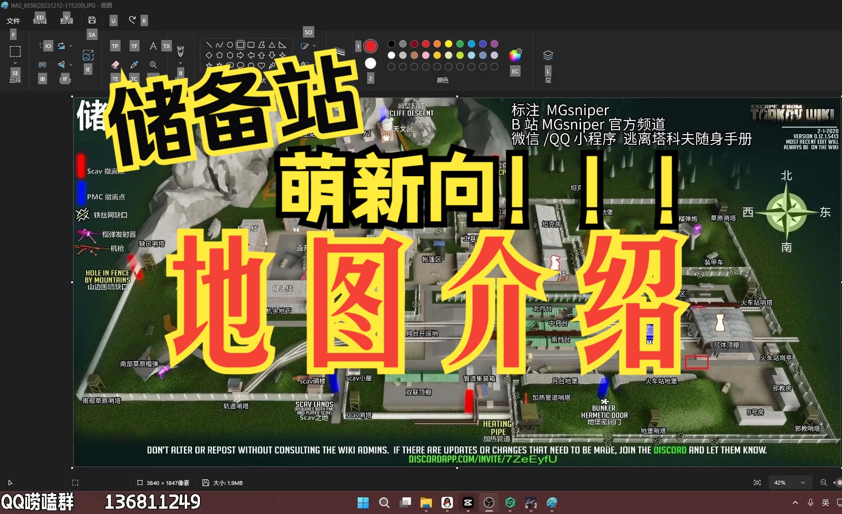Choose the right arrow shape
Screen dimensions: 842x514
(241, 55)
